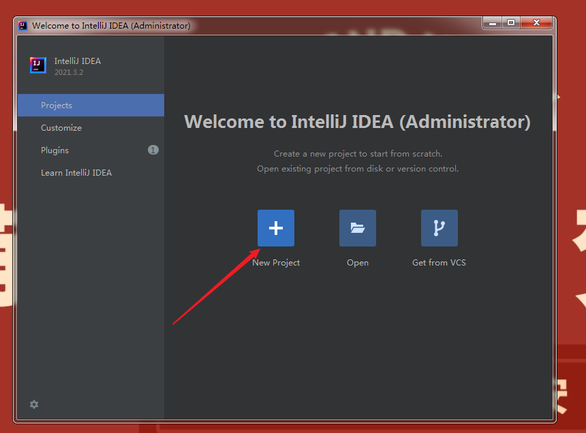This screenshot has height=433, width=586.
Task: Switch to the Customize tab
Action: point(91,128)
